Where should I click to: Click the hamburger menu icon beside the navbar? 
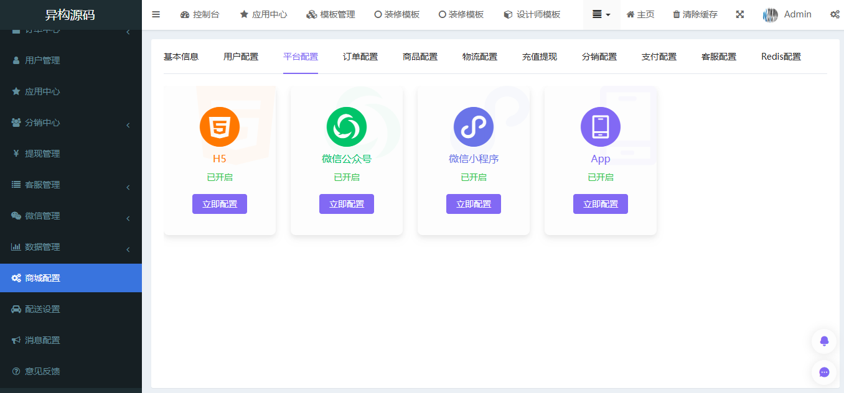coord(156,14)
